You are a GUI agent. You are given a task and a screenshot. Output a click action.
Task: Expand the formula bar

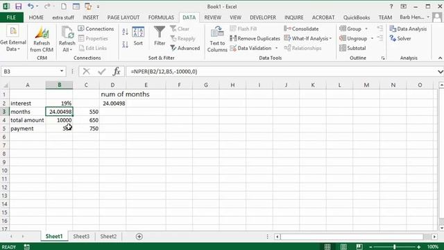click(x=441, y=72)
